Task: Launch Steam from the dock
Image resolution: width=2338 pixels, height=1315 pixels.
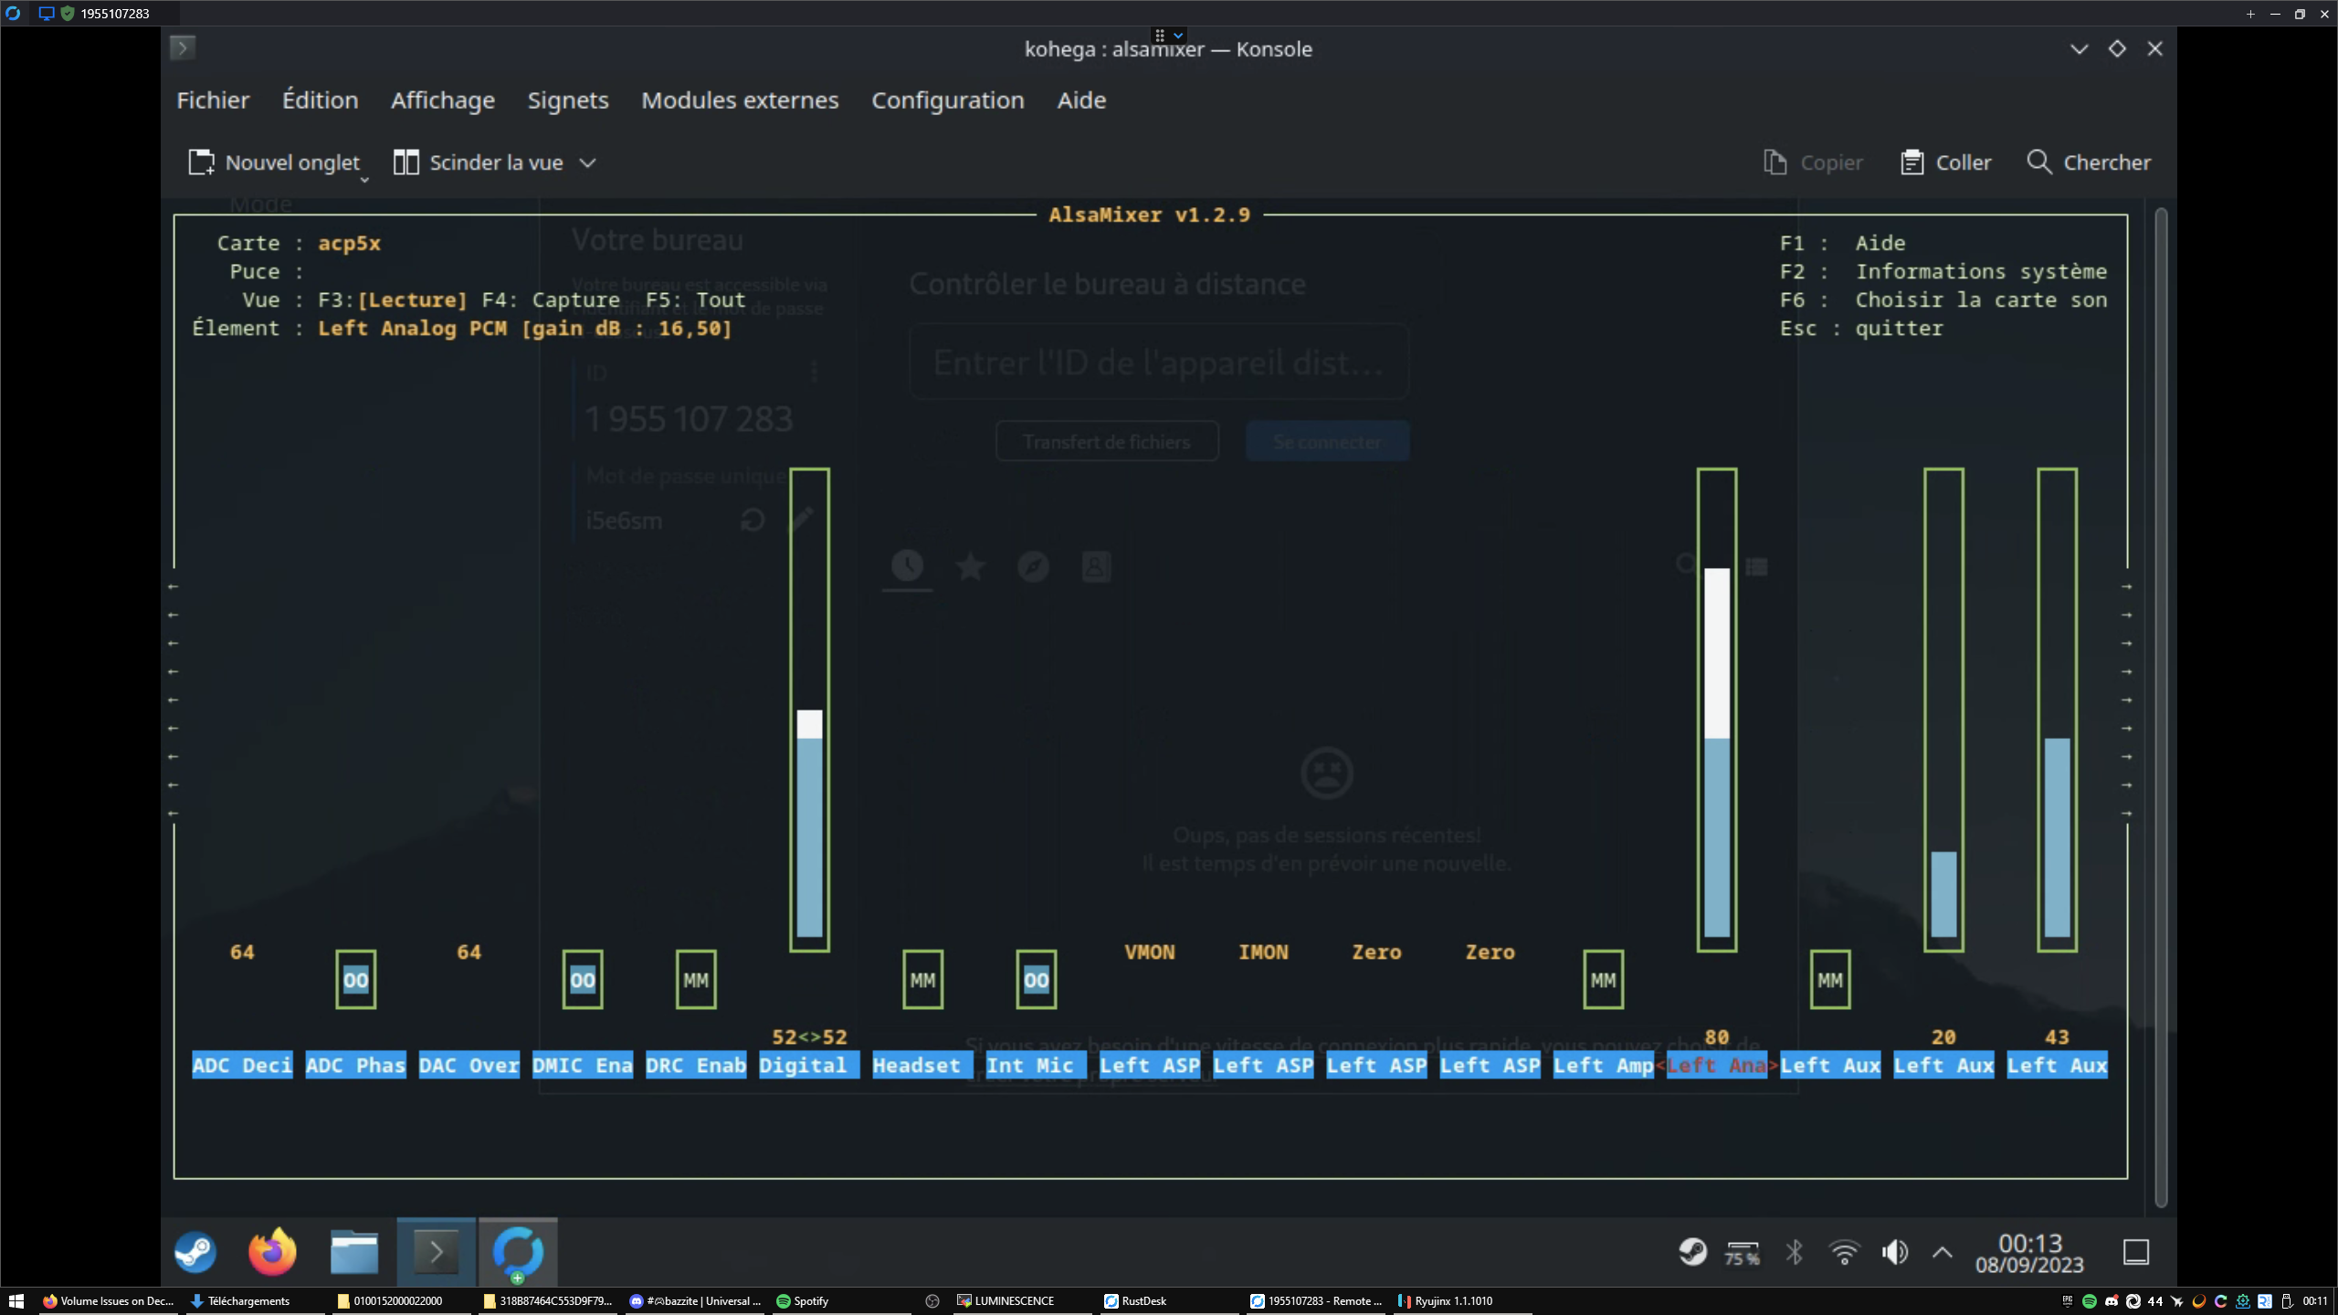Action: point(195,1252)
